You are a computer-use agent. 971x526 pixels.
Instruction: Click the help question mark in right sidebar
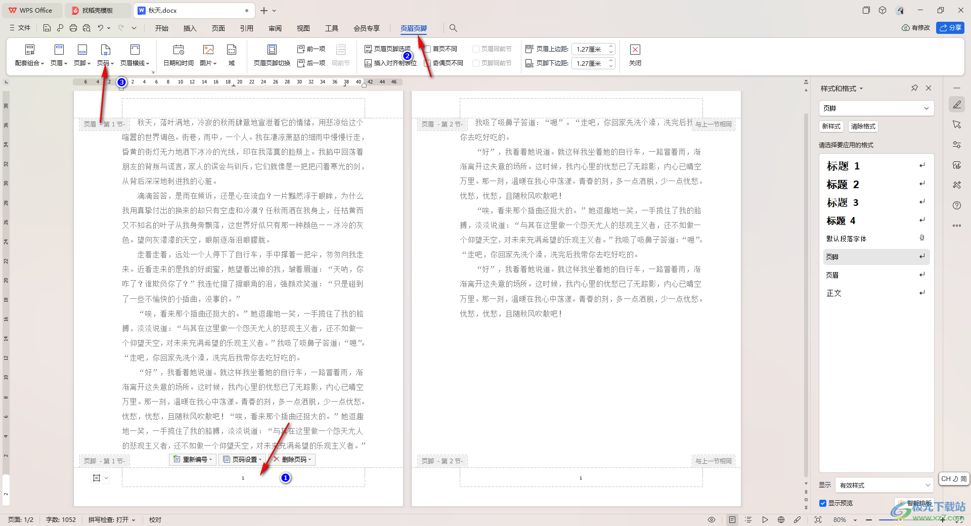957,205
